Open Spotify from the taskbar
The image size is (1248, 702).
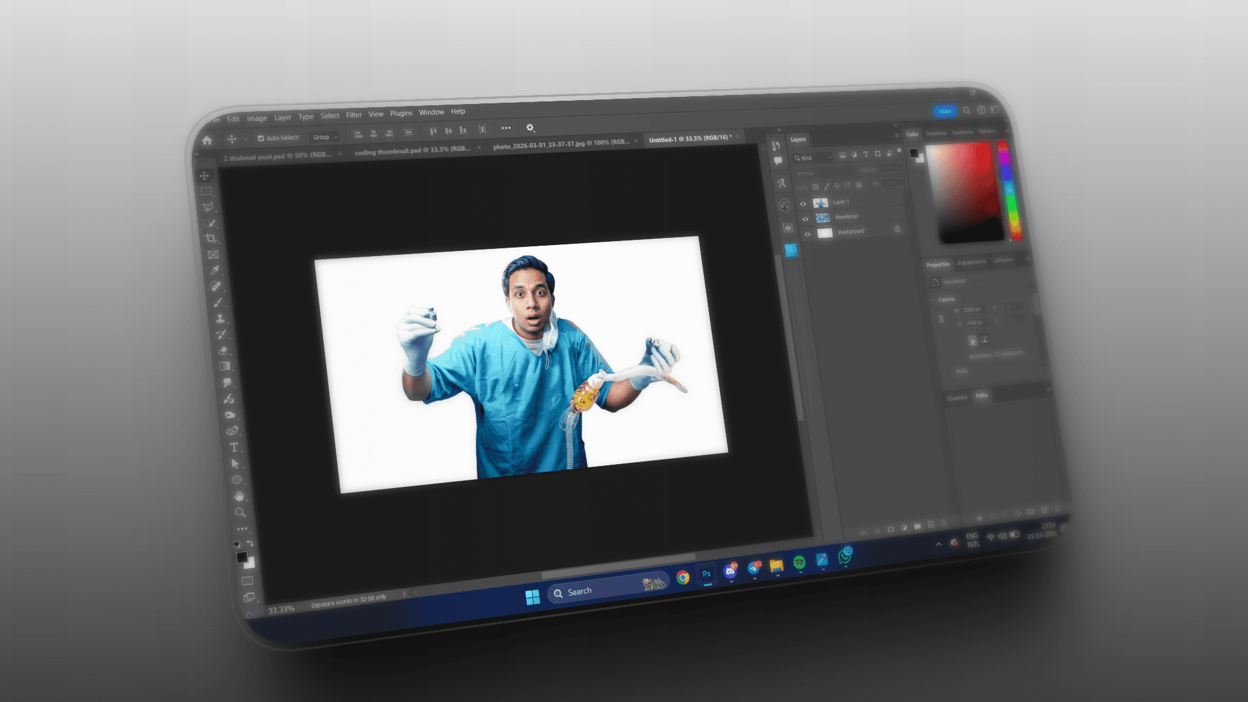tap(799, 562)
